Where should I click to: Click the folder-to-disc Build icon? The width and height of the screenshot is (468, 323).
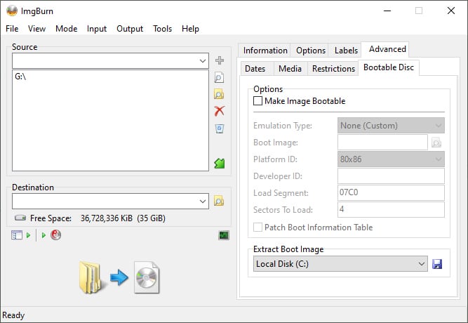[119, 277]
